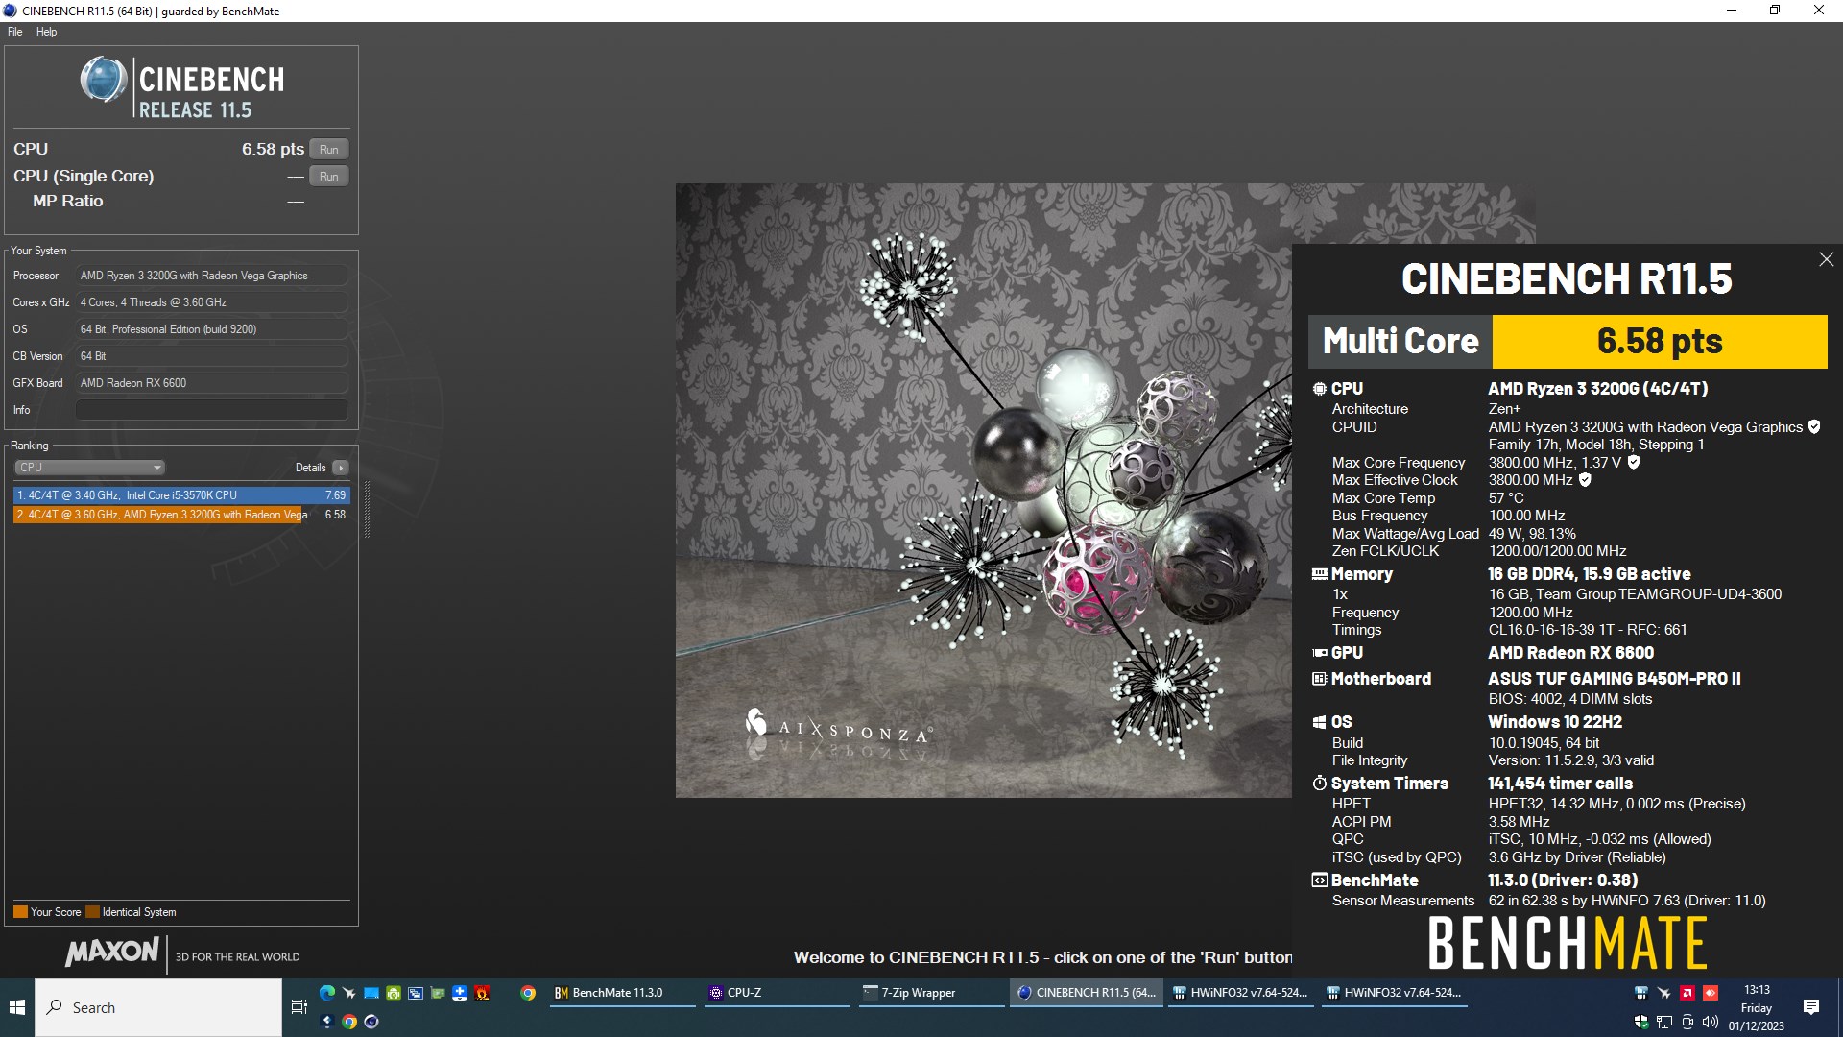Open Task View from taskbar

[299, 1007]
